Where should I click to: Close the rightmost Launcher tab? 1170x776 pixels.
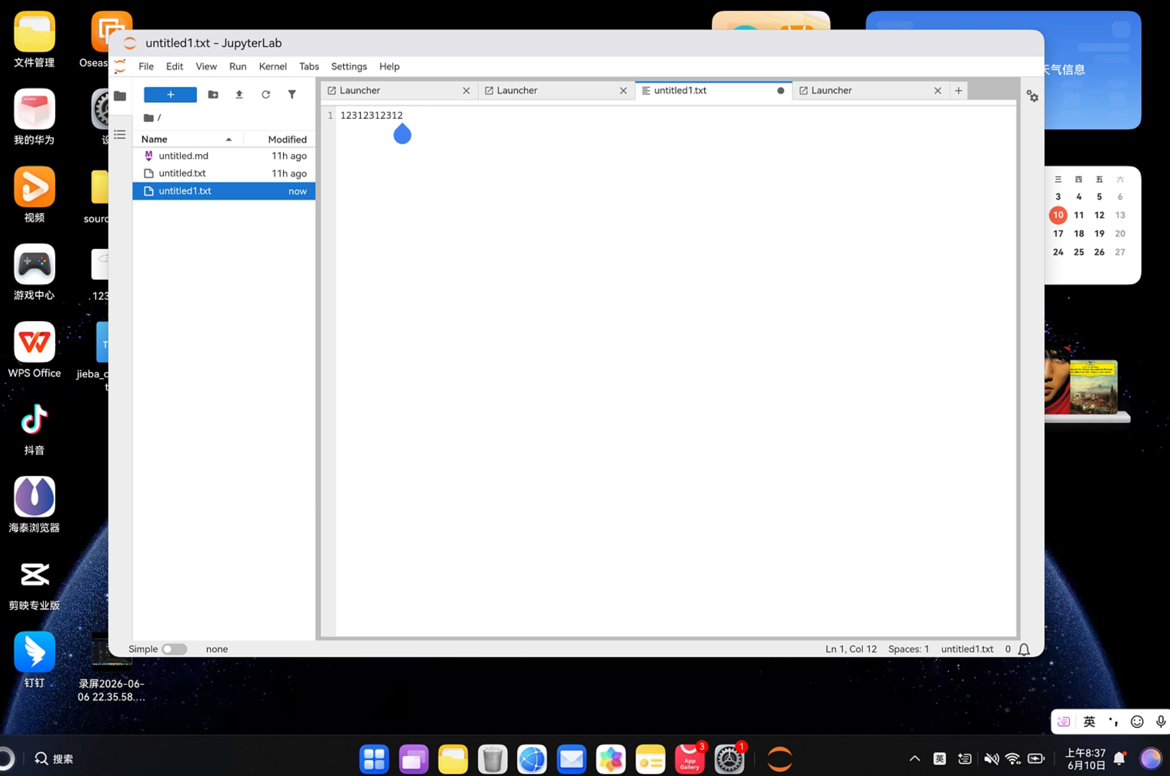(938, 90)
